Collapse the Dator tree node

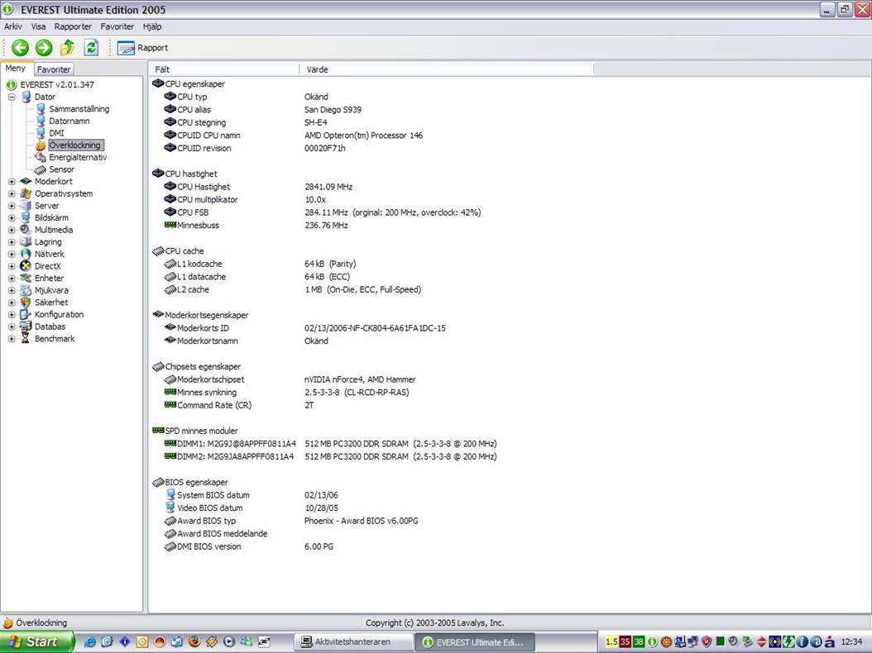coord(12,97)
